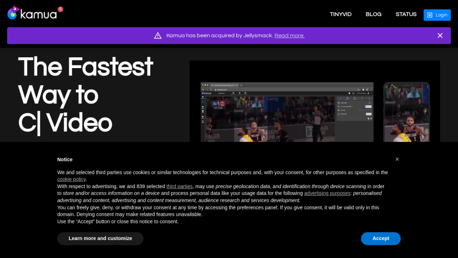The image size is (458, 258).
Task: Open the BLOG page
Action: click(x=373, y=14)
